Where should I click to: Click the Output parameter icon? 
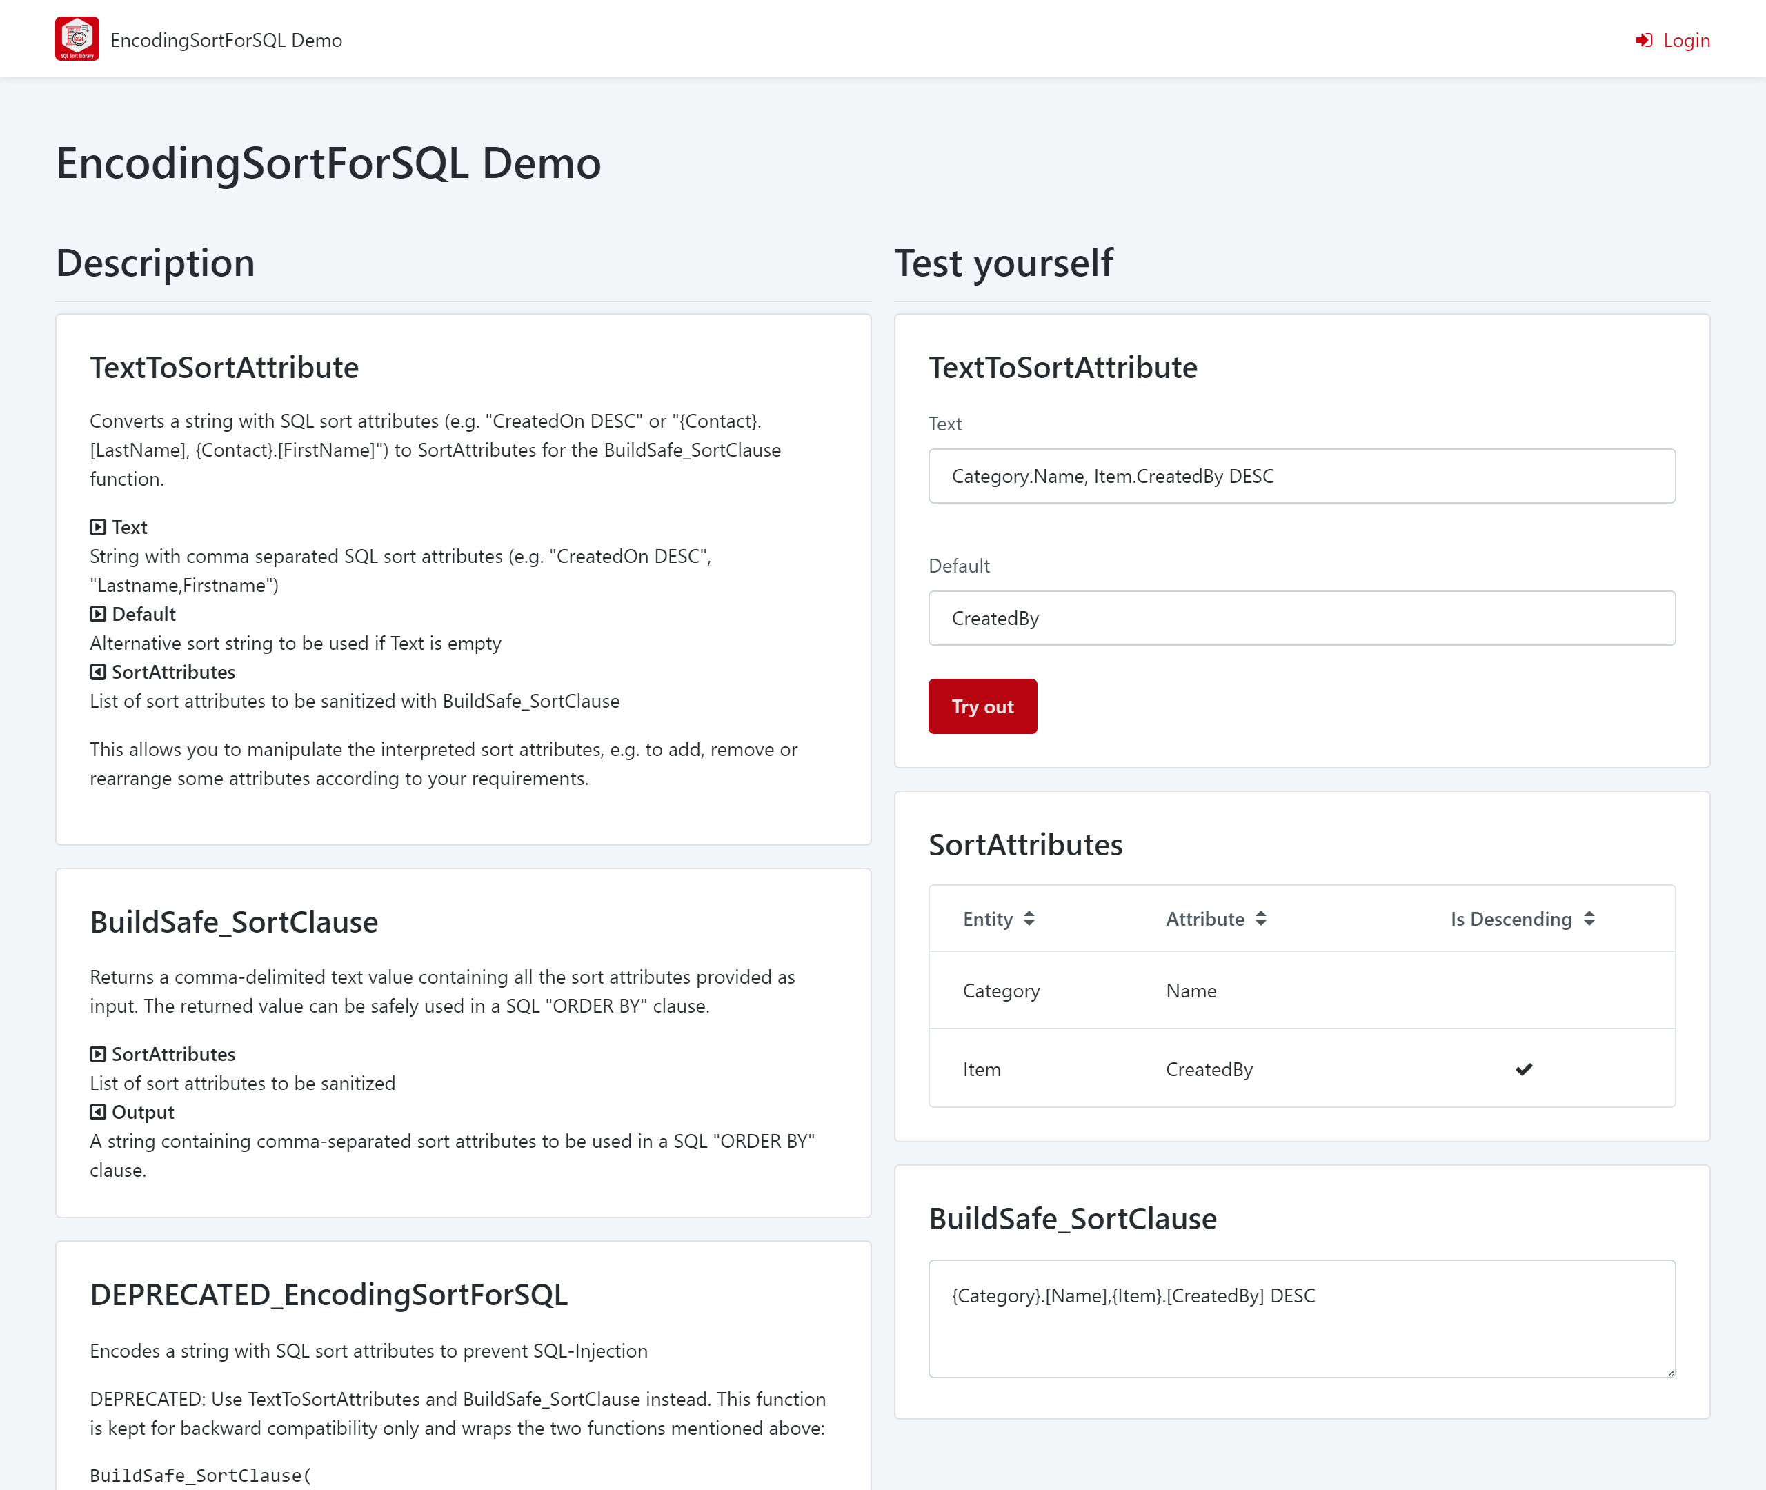(x=98, y=1113)
